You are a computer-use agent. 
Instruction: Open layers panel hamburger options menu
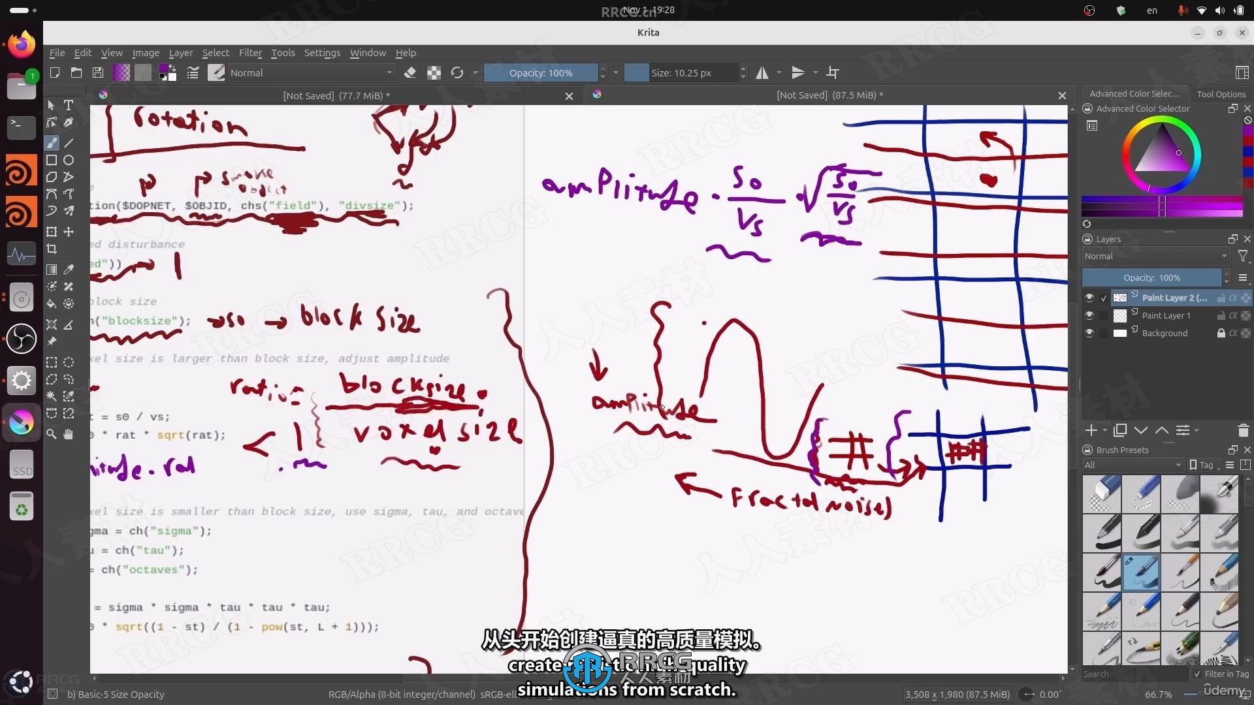click(x=1243, y=277)
